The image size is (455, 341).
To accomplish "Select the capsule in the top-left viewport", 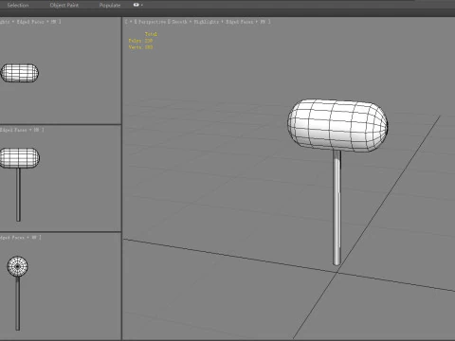I will [x=20, y=73].
